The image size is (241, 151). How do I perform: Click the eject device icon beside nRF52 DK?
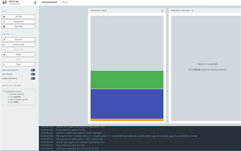coord(35,3)
